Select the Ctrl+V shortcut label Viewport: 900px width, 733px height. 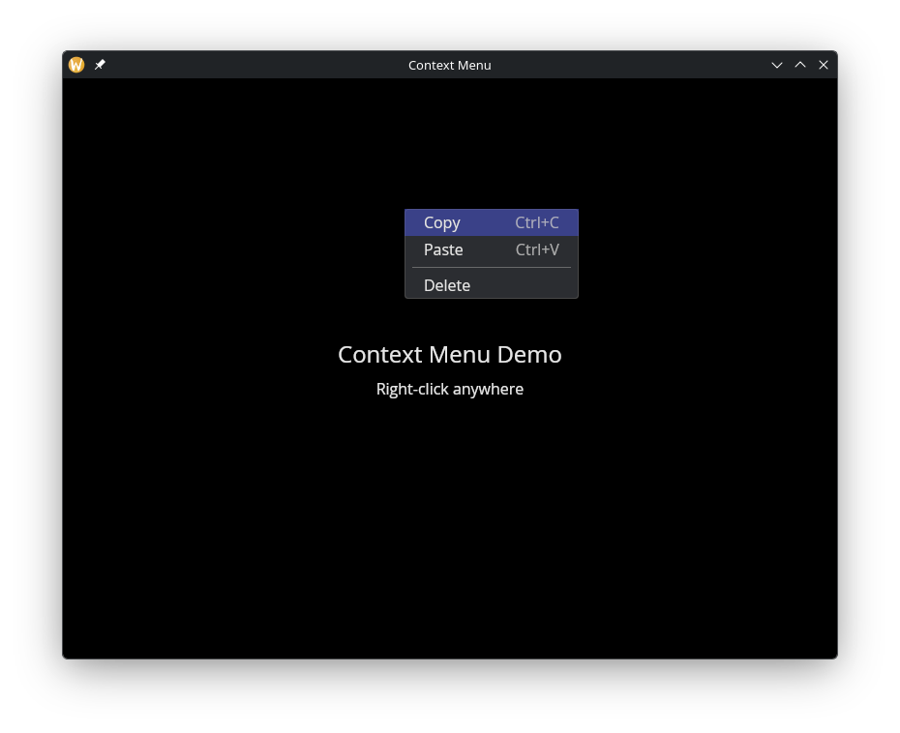(x=537, y=249)
